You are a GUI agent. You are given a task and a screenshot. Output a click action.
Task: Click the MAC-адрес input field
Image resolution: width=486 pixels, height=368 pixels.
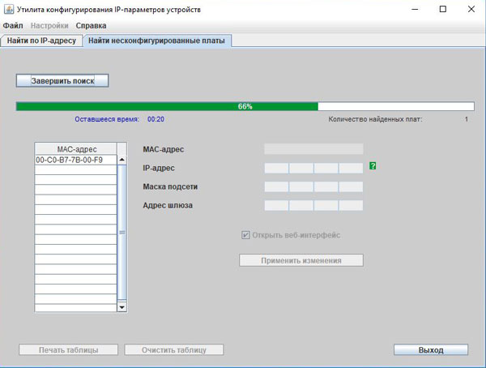coord(313,149)
